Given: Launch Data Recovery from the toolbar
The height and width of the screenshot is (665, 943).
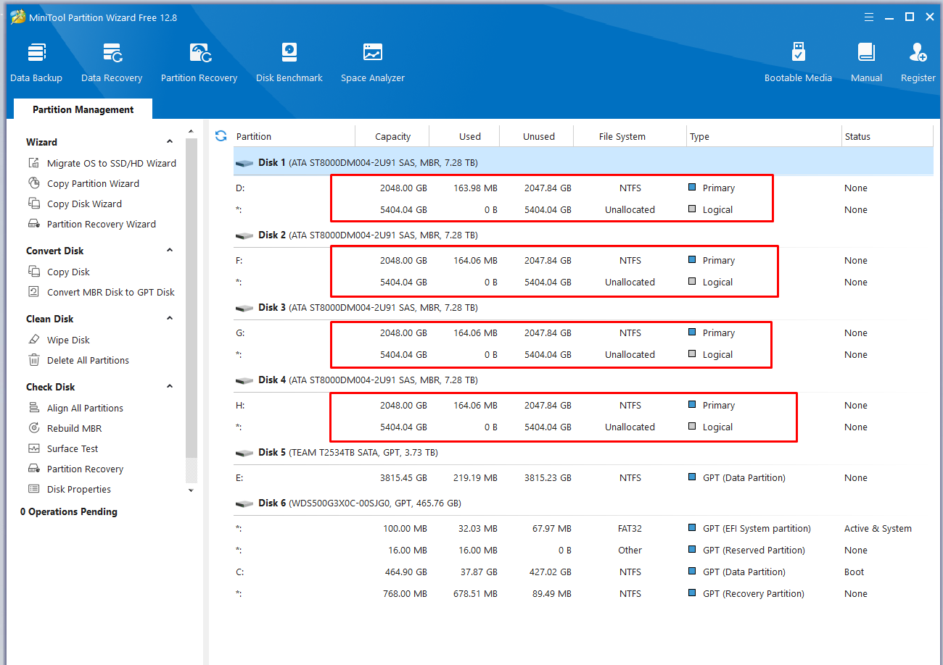Looking at the screenshot, I should point(112,63).
